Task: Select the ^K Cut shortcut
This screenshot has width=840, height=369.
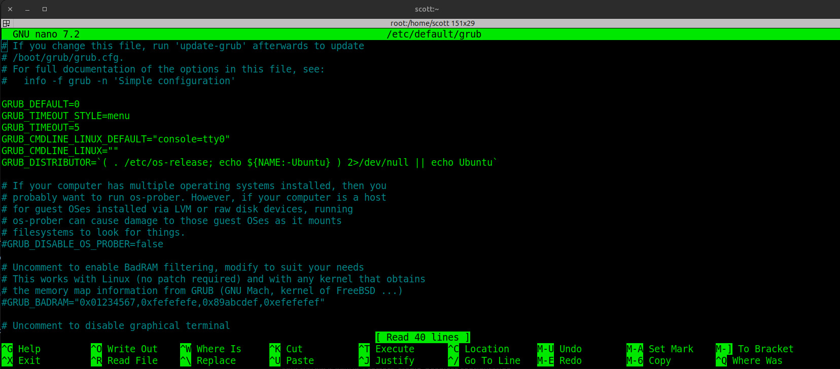Action: (x=286, y=349)
